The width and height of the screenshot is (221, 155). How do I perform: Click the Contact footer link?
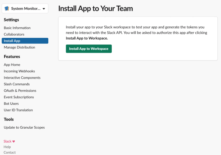coord(9,152)
